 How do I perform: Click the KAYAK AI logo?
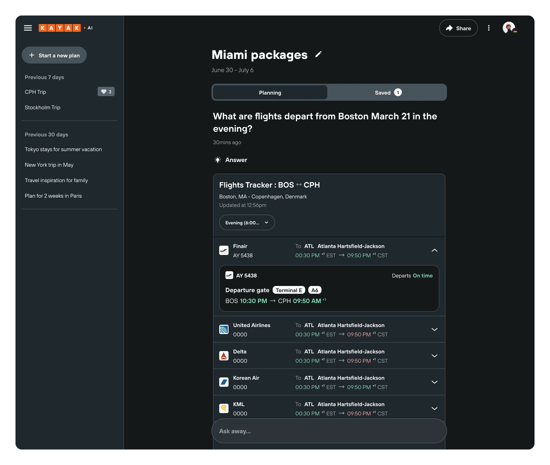tap(65, 28)
